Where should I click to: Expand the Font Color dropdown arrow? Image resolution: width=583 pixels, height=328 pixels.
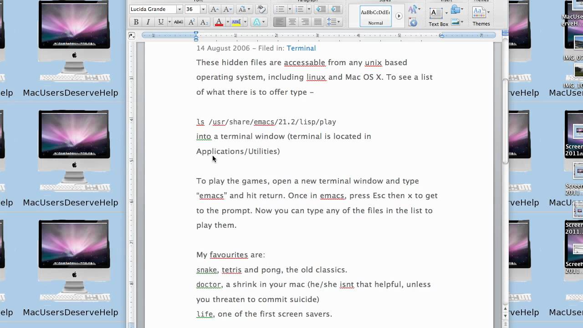tap(227, 22)
